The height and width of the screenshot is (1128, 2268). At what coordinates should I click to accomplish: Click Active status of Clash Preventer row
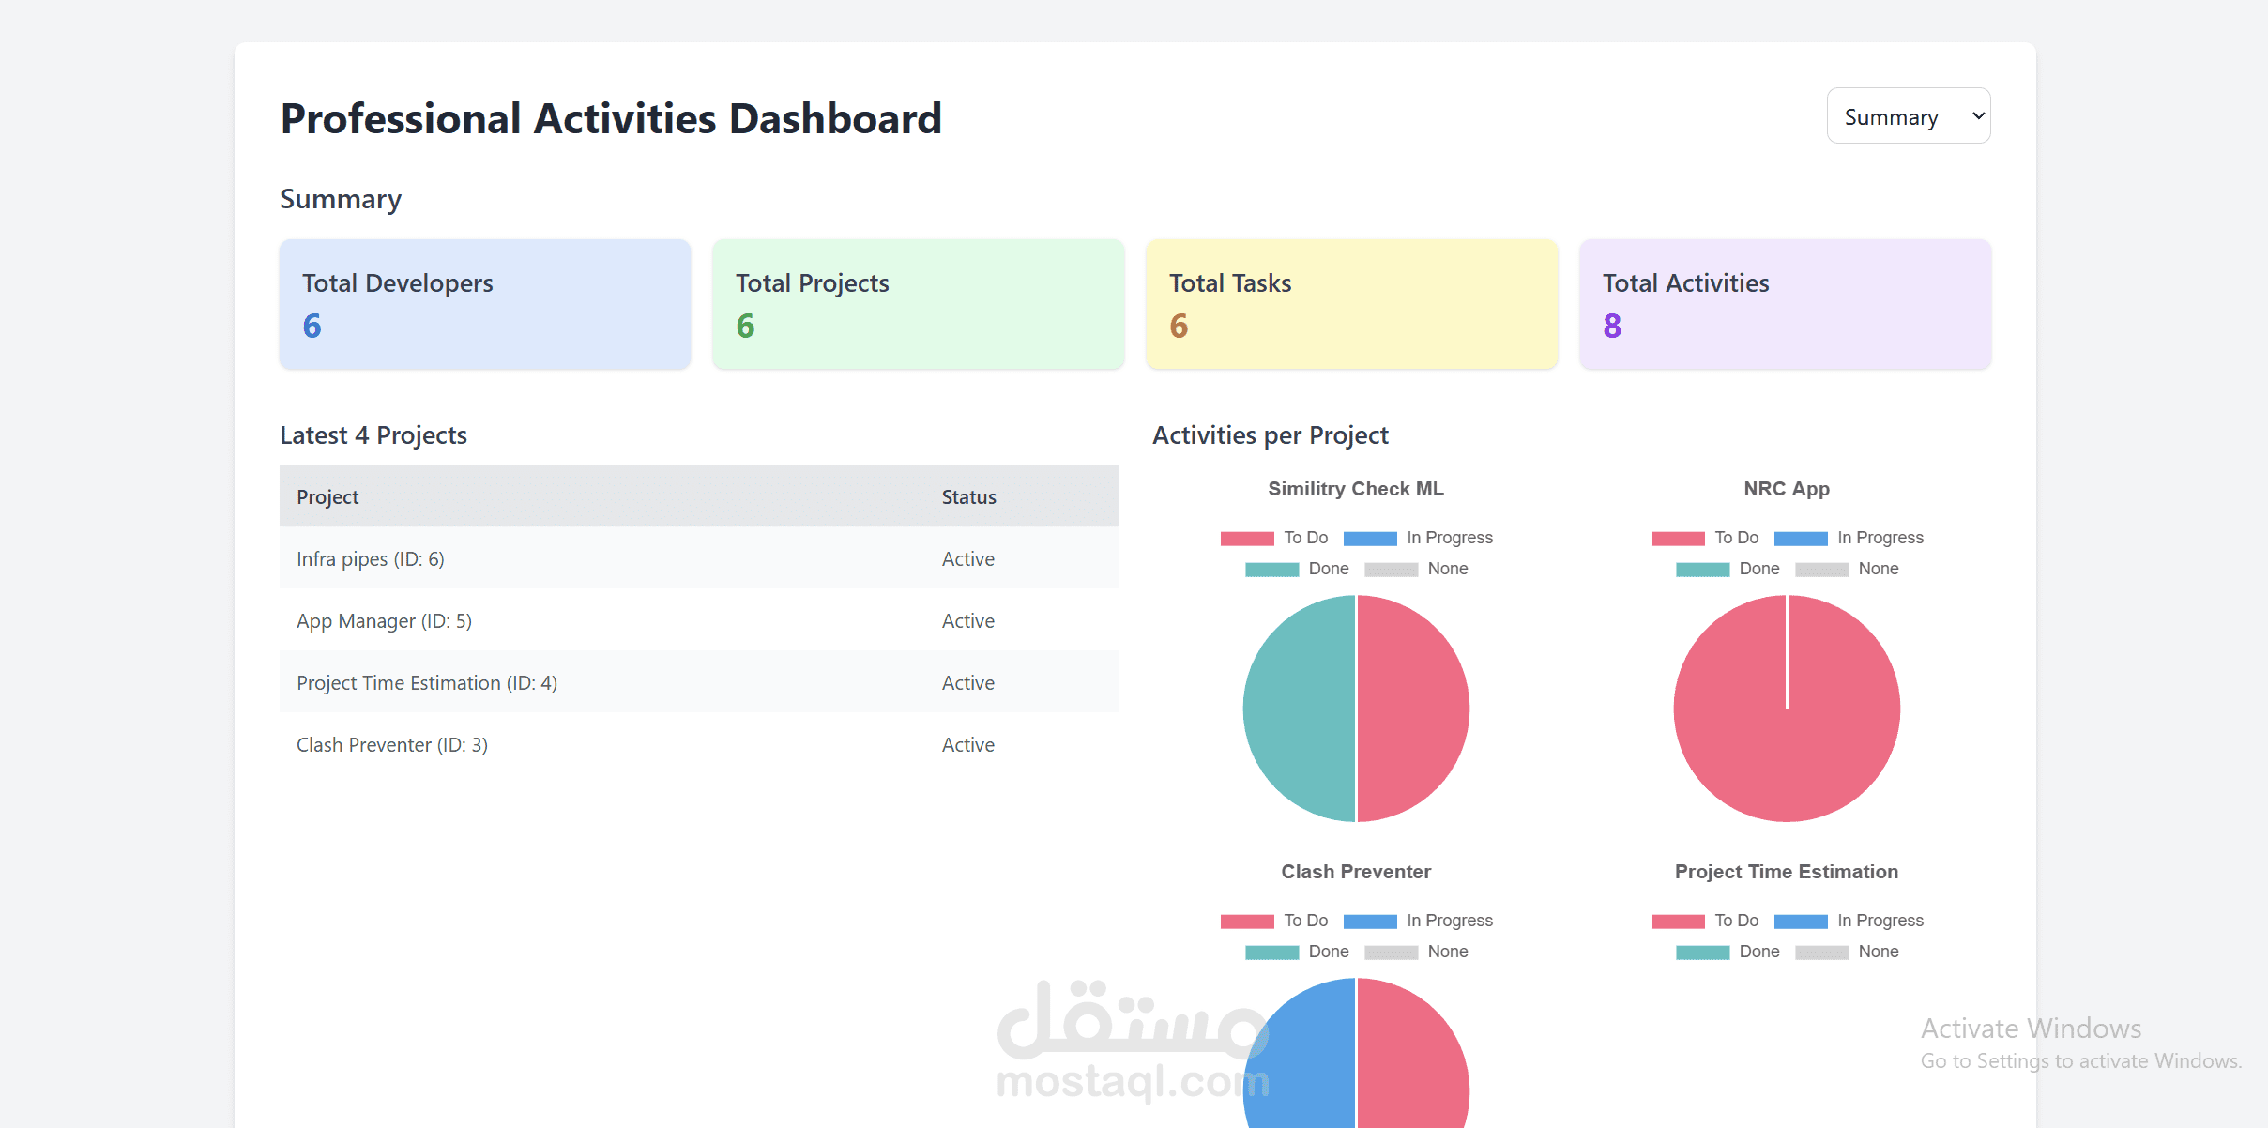pyautogui.click(x=968, y=744)
